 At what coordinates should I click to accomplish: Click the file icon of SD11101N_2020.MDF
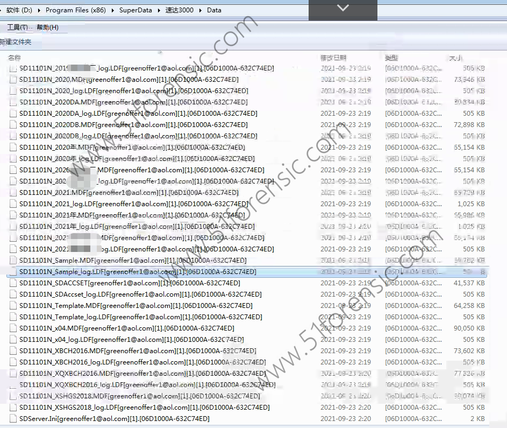[13, 80]
